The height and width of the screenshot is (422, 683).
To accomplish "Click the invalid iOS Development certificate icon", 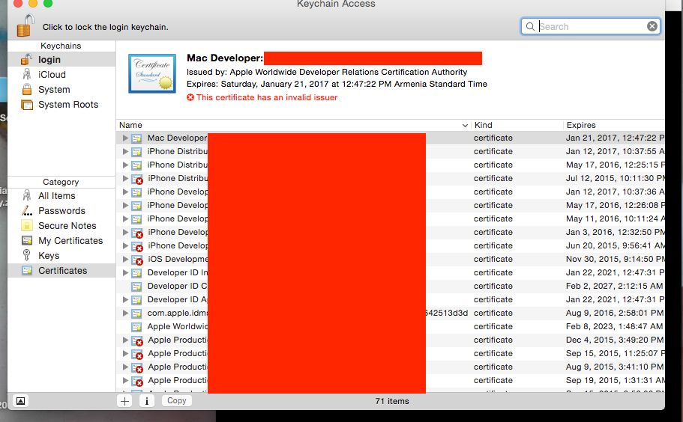I will coord(137,260).
